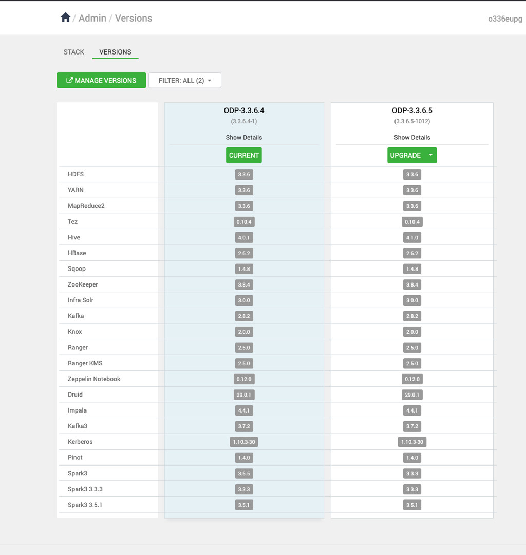
Task: Select the HDFS service row label
Action: click(76, 174)
